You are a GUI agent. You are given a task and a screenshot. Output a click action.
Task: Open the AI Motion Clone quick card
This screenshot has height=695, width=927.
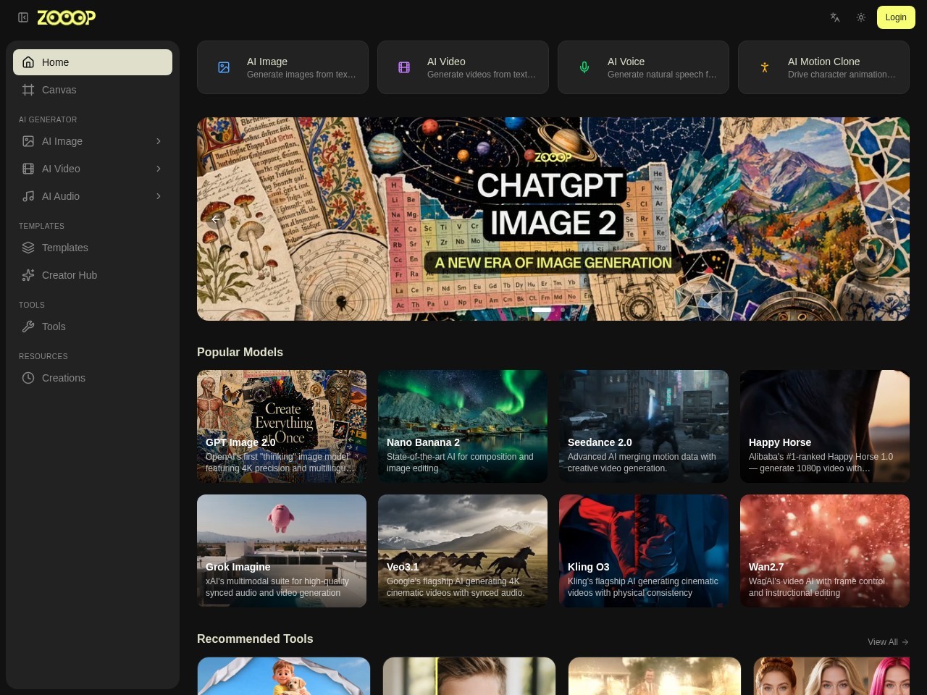823,67
